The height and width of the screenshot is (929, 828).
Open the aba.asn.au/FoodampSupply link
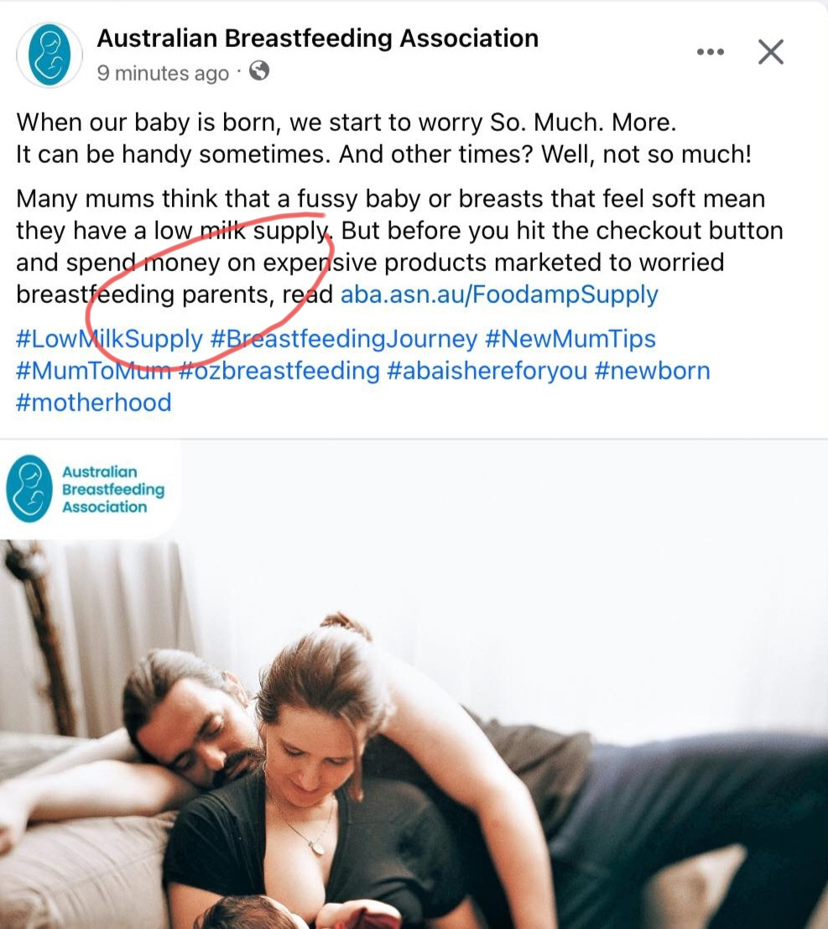(x=499, y=295)
